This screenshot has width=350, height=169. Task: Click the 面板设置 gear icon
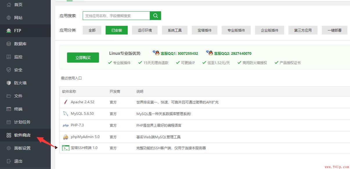tap(9, 148)
